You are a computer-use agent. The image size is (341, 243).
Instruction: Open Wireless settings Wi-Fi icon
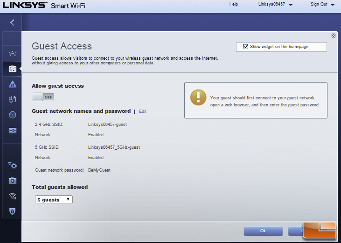(x=13, y=196)
